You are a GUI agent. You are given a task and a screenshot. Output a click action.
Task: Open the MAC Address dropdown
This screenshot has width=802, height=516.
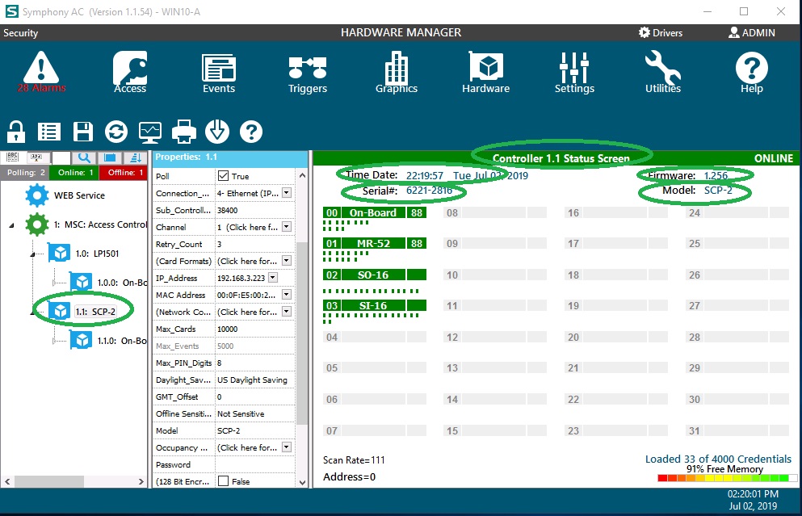tap(287, 295)
